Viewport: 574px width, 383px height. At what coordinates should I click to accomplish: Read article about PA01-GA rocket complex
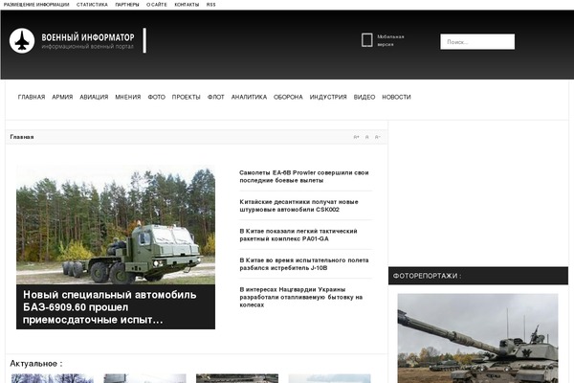(298, 235)
